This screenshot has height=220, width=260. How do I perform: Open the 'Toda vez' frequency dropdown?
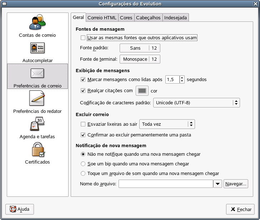(x=167, y=124)
